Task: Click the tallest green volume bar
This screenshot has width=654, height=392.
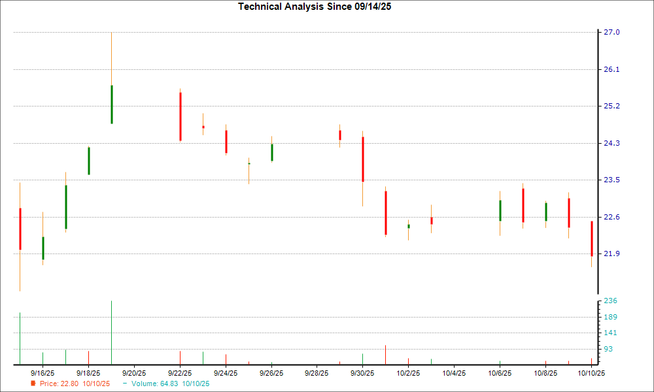Action: (x=112, y=332)
